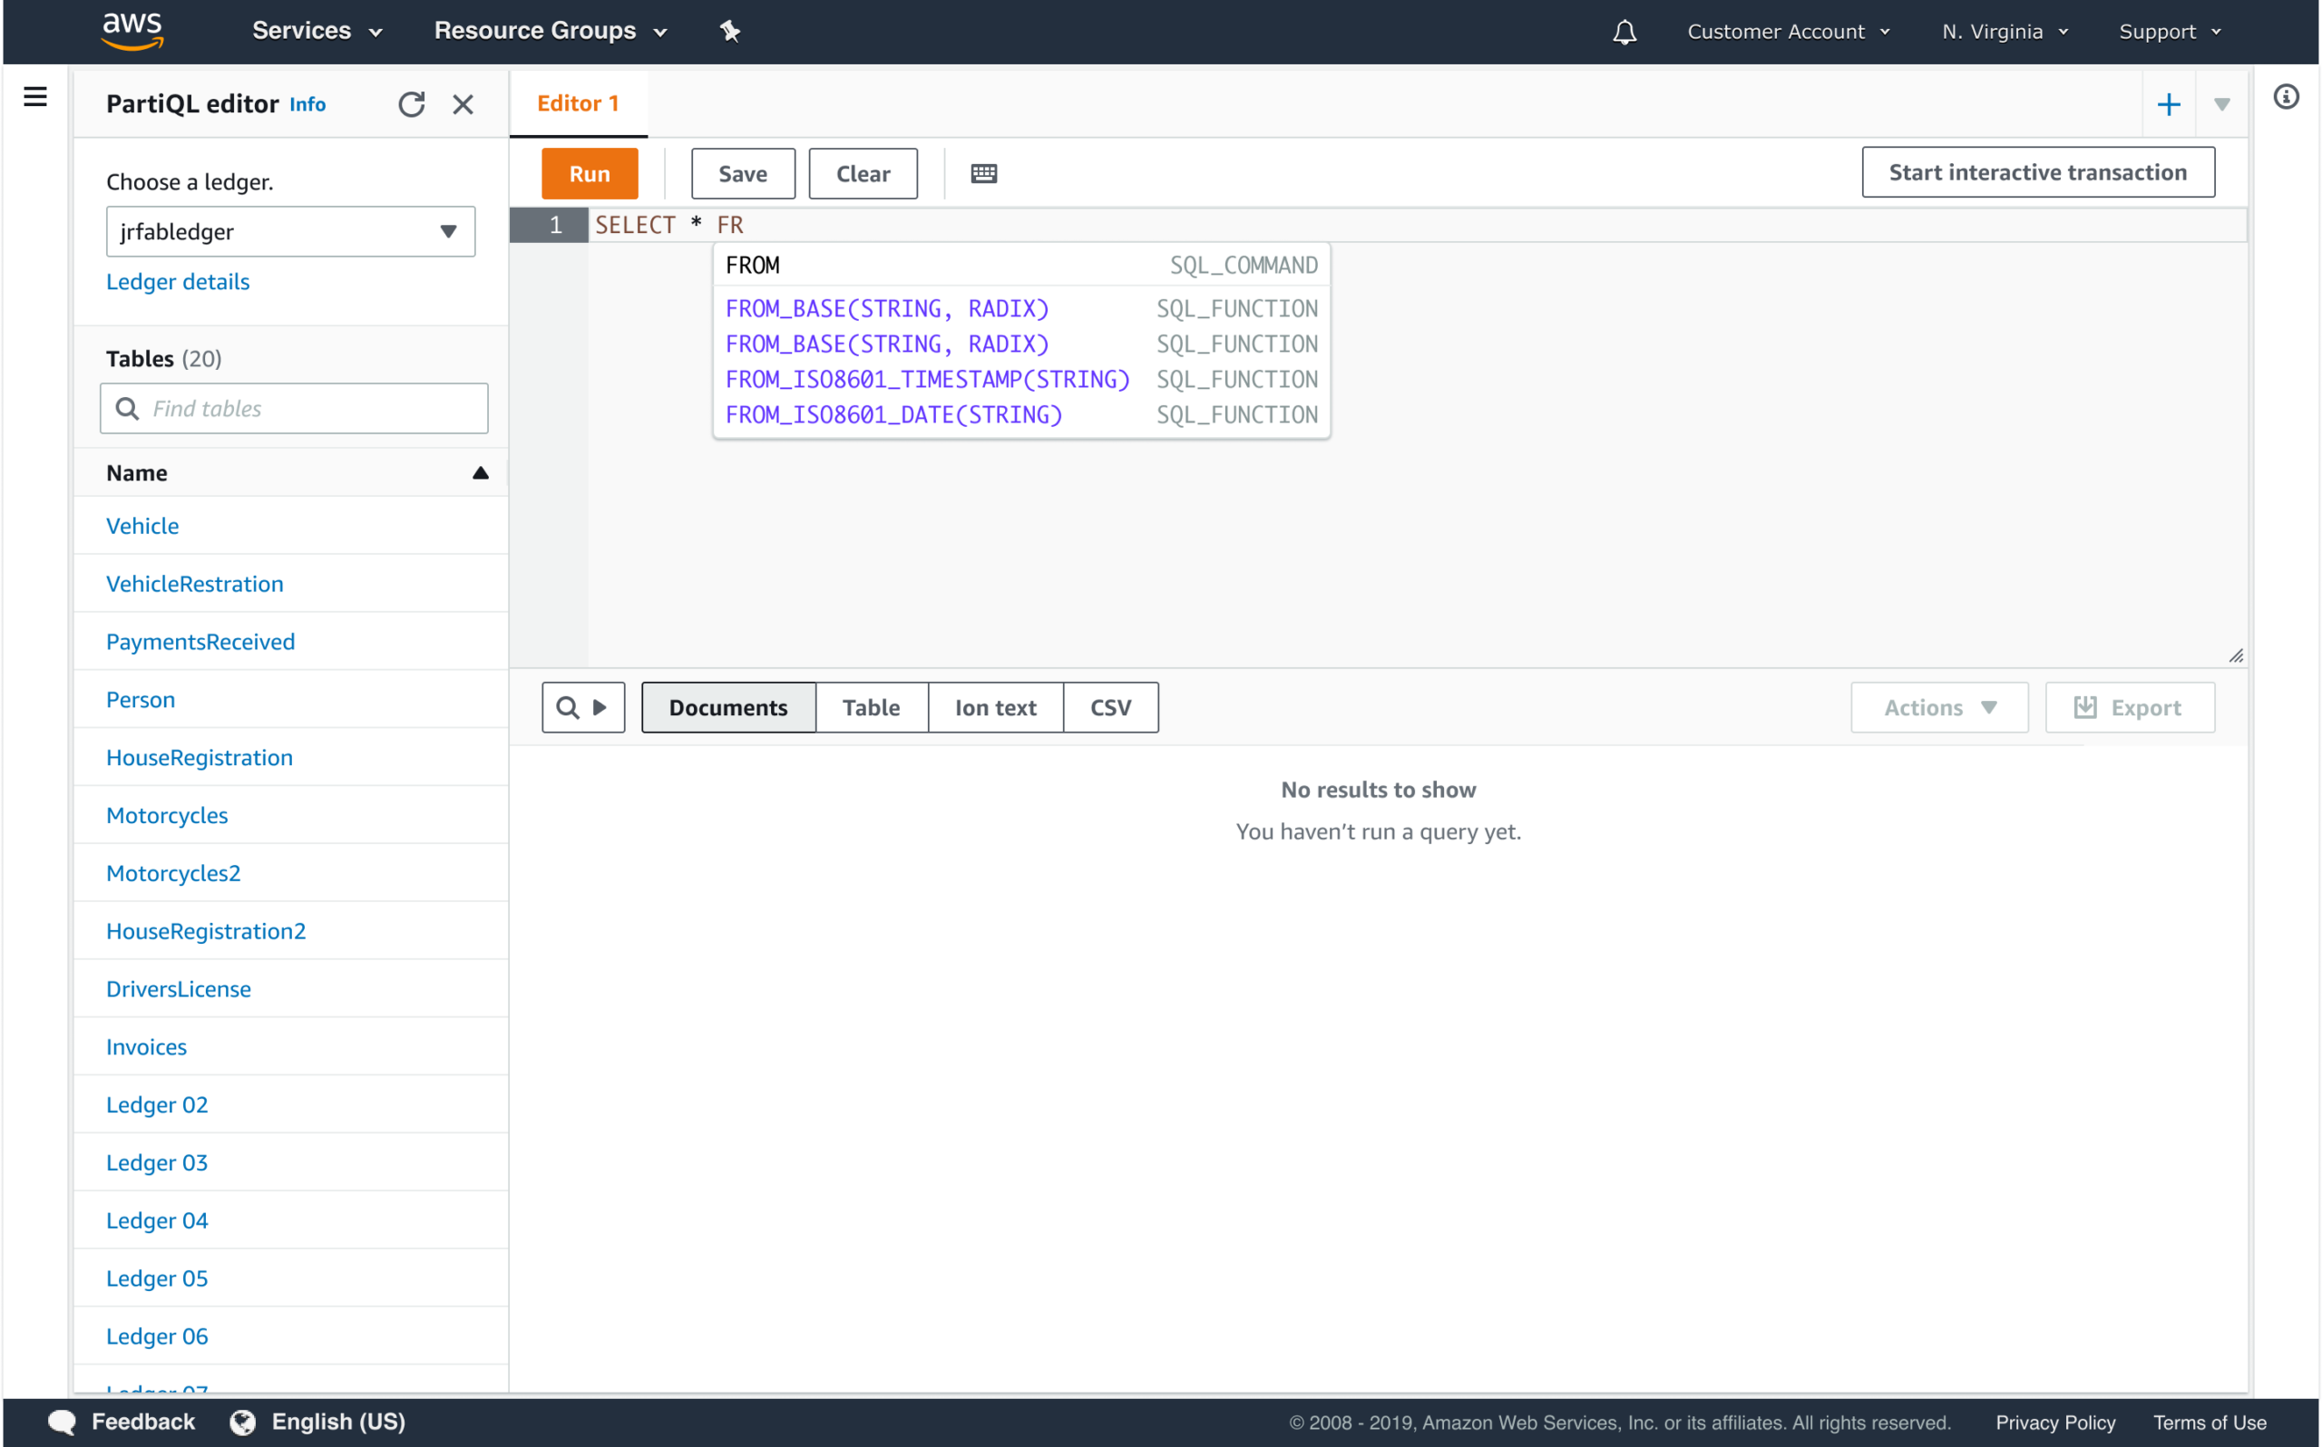Add a new editor tab with plus icon

coord(2169,103)
